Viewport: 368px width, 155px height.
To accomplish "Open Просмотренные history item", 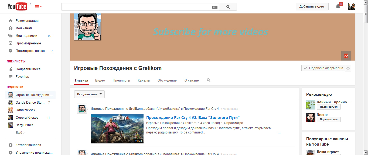I will tap(28, 43).
